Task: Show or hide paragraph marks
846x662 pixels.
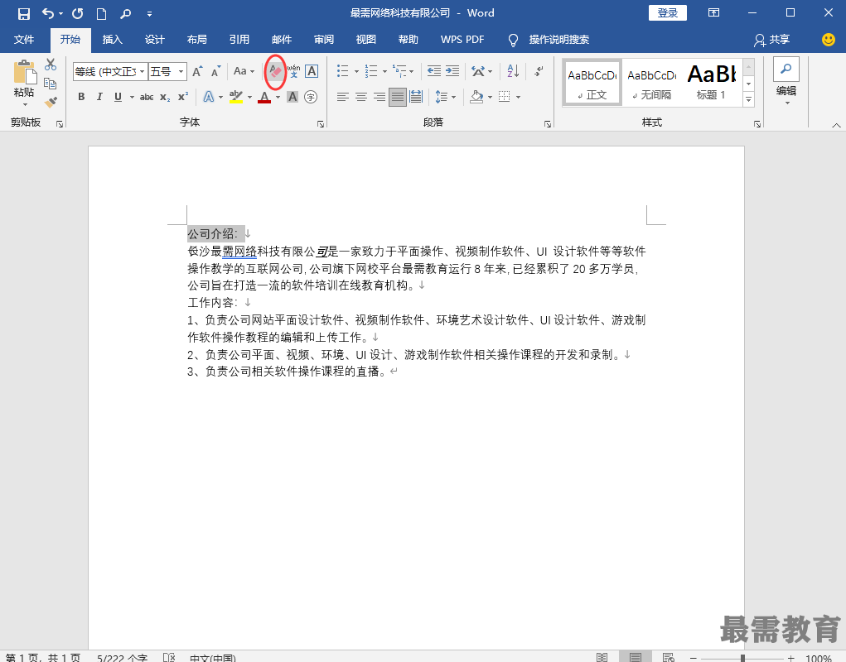Action: 539,71
